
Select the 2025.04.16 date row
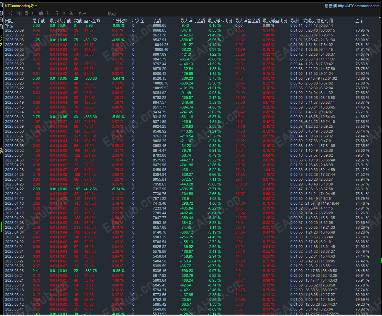click(x=14, y=203)
